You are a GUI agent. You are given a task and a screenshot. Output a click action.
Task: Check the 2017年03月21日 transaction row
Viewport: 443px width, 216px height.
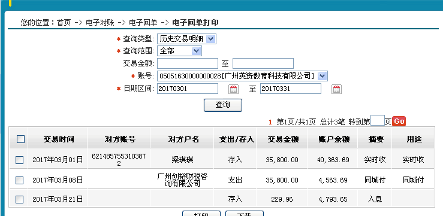coord(19,199)
